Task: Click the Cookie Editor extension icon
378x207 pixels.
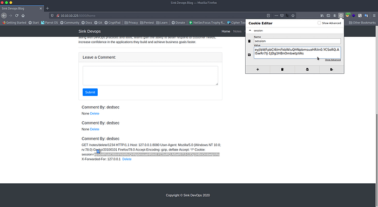Action: [x=341, y=16]
